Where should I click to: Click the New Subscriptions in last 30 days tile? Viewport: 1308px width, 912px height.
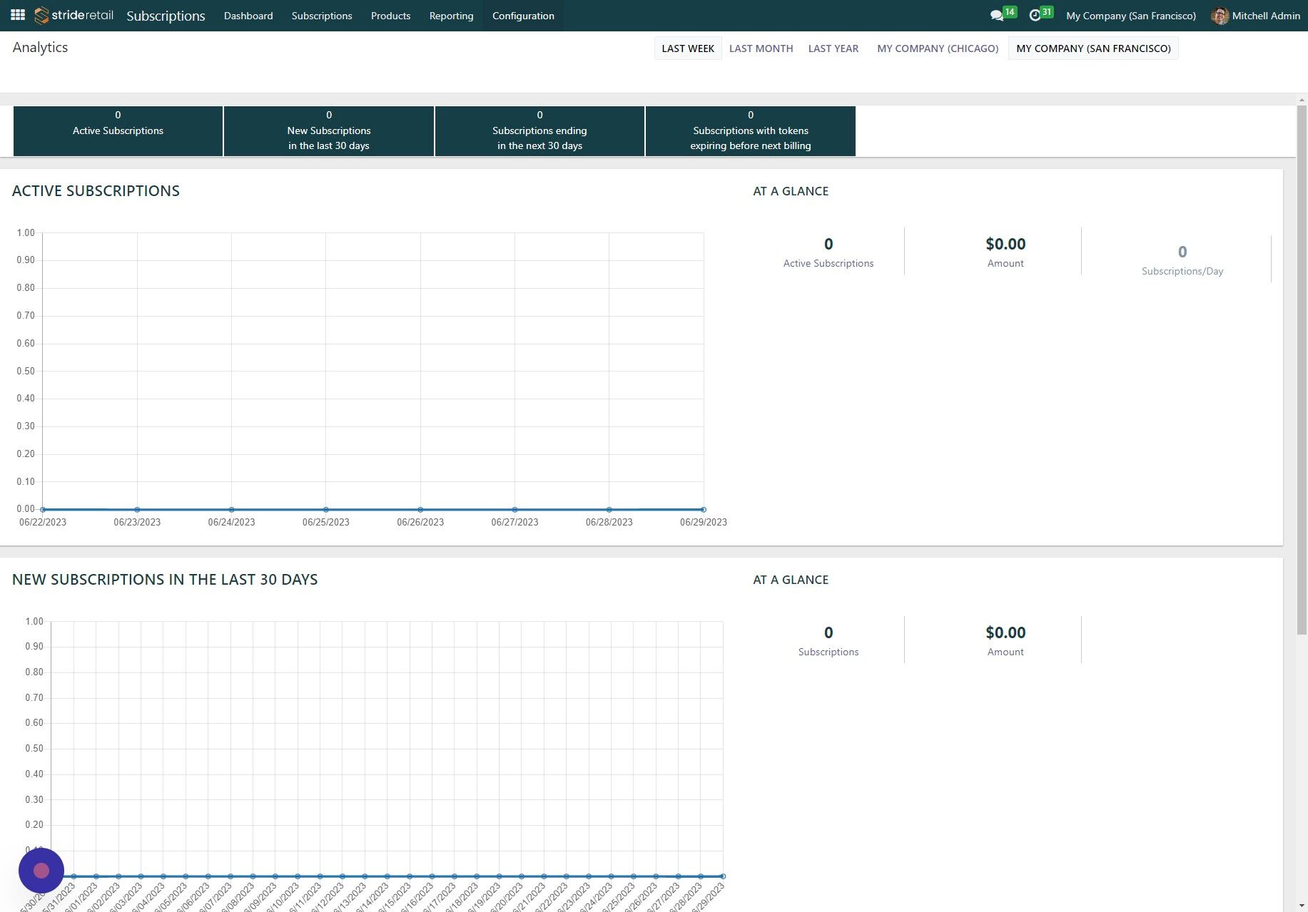[329, 131]
